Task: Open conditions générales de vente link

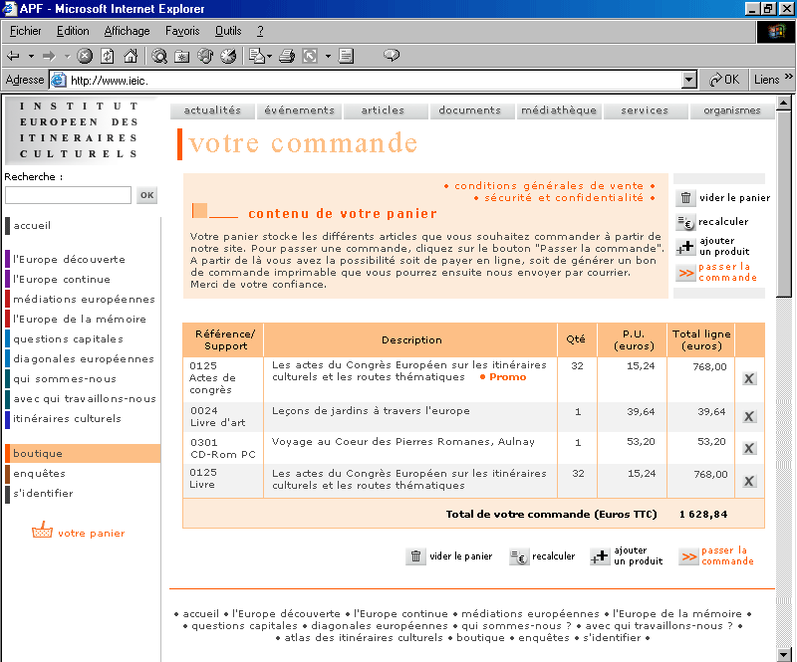Action: pyautogui.click(x=549, y=186)
